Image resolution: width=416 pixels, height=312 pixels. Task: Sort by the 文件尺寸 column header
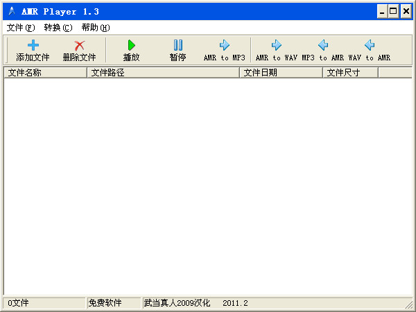pos(350,72)
